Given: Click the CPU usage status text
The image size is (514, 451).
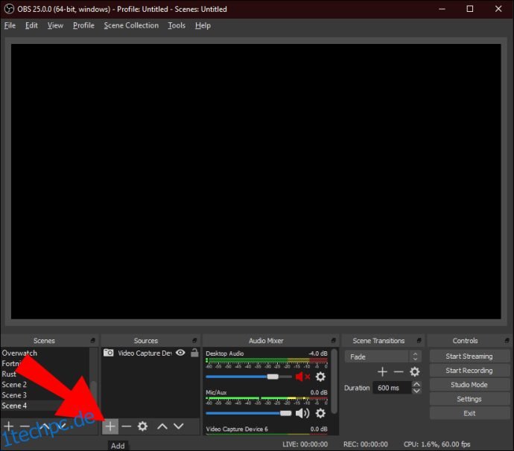Looking at the screenshot, I should point(437,444).
